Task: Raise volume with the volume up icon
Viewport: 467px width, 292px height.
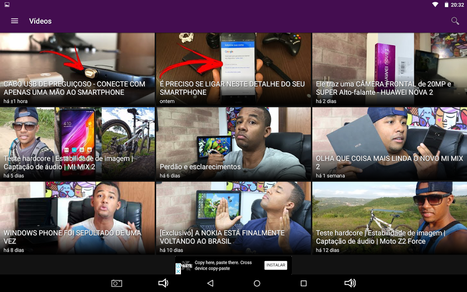Action: click(x=350, y=283)
